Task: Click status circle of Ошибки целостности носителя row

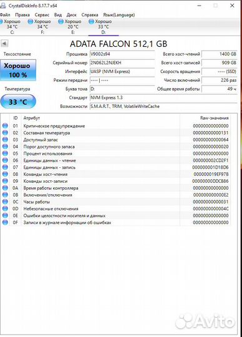Action: [x=5, y=215]
